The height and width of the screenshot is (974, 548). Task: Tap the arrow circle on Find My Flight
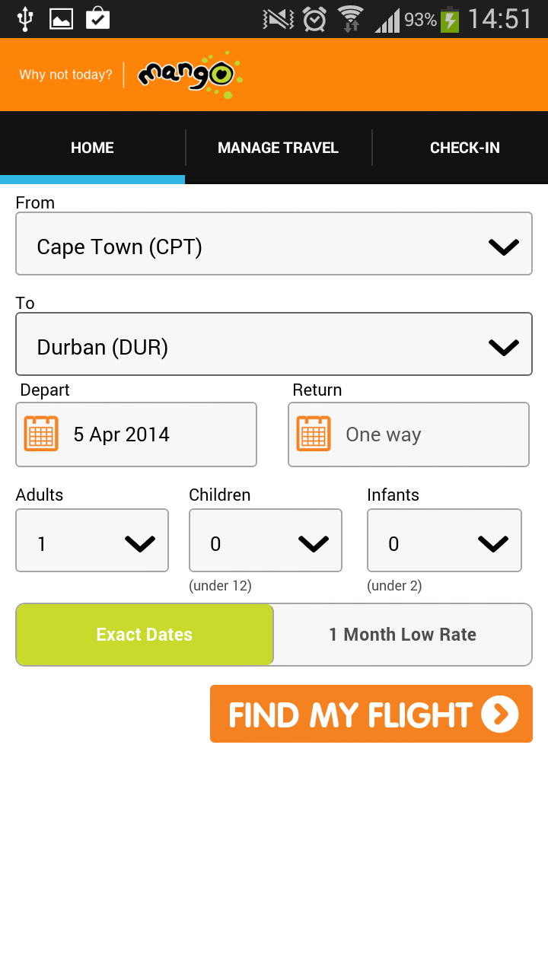pyautogui.click(x=500, y=715)
